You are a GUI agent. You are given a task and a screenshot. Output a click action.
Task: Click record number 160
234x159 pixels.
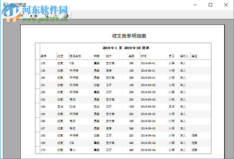43,78
